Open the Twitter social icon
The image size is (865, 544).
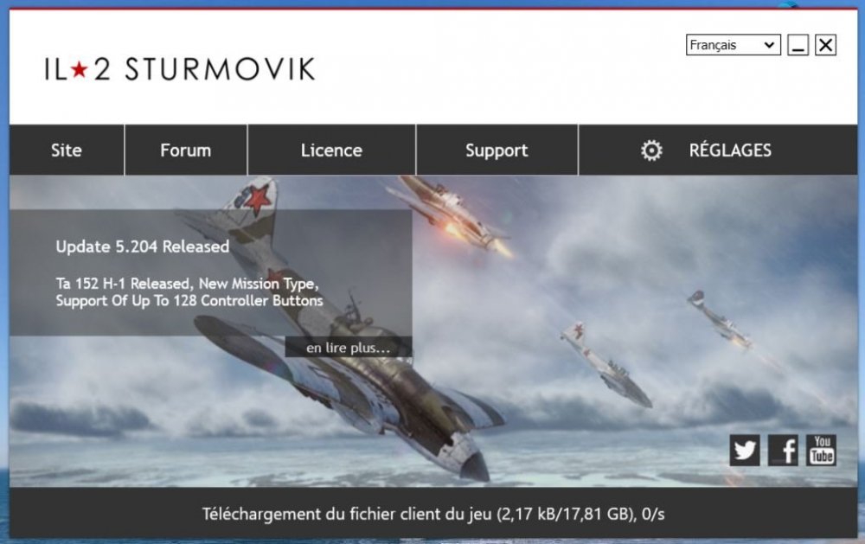[x=744, y=449]
